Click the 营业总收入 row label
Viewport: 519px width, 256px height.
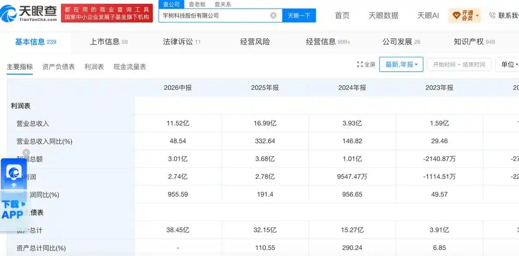33,123
